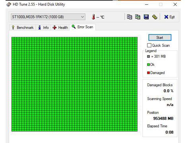
Task: Click the 0.0 % damaged blocks value
Action: (x=169, y=91)
